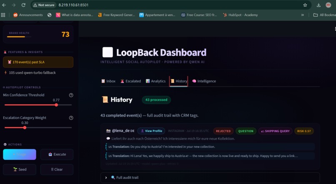336x184 pixels.
Task: Open help icon for Min Confidence Threshold
Action: [x=71, y=95]
